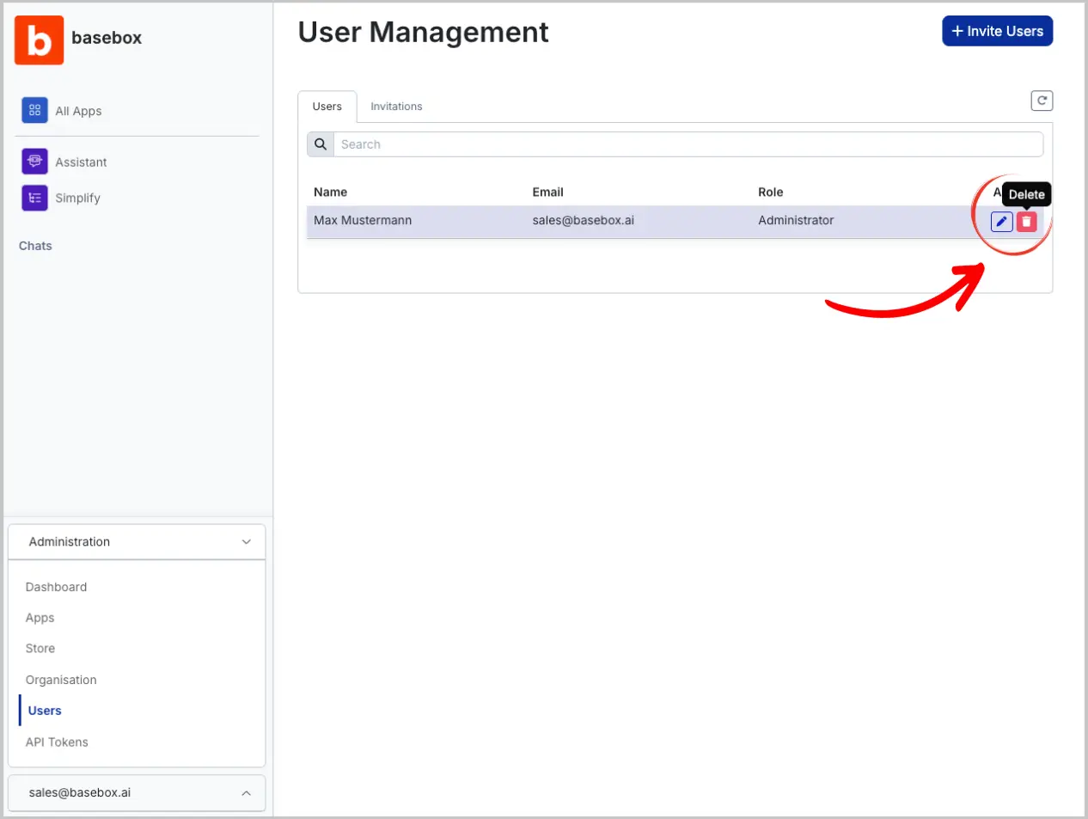
Task: Collapse the Administration section chevron
Action: point(246,542)
